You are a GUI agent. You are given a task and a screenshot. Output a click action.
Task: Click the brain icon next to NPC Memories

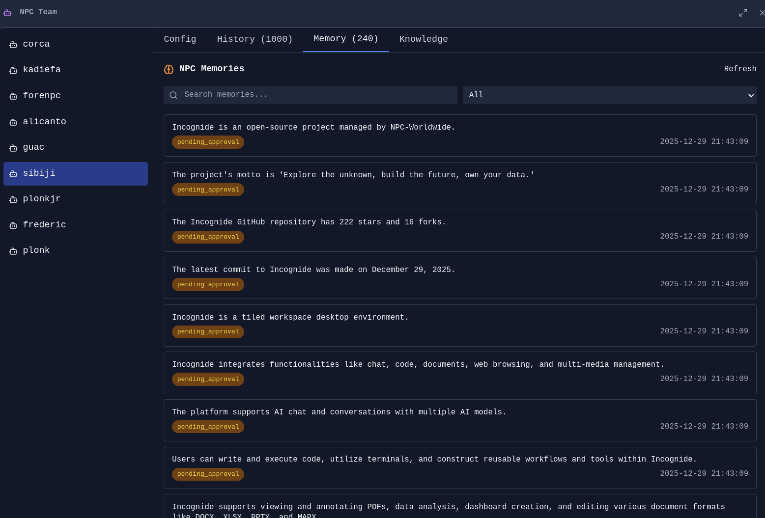(x=169, y=69)
